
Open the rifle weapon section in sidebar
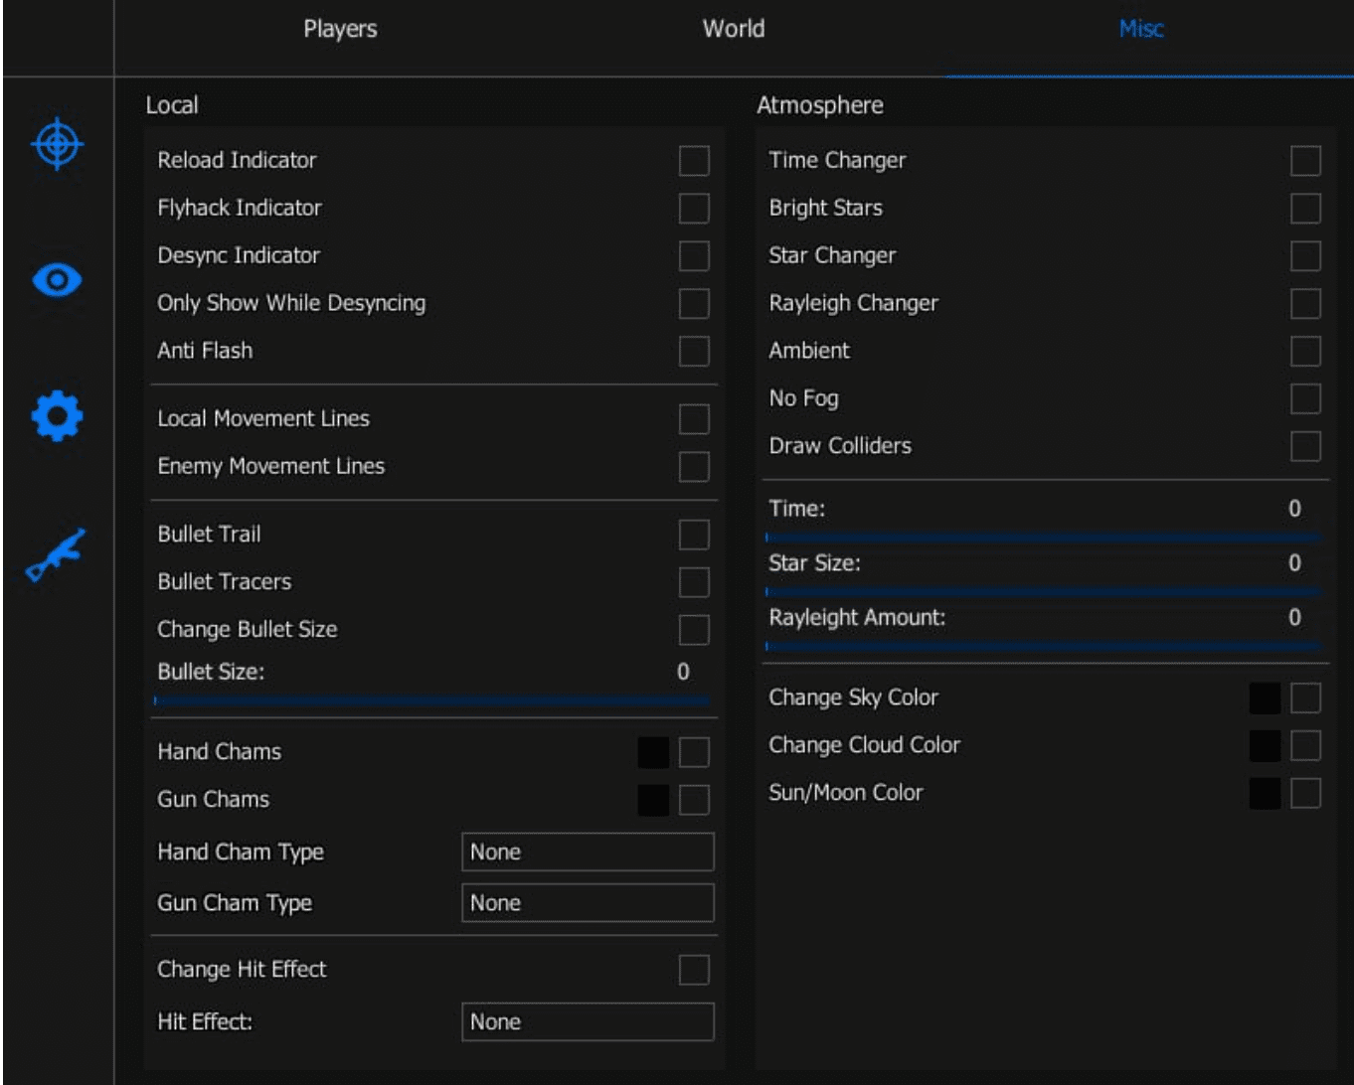pos(56,553)
